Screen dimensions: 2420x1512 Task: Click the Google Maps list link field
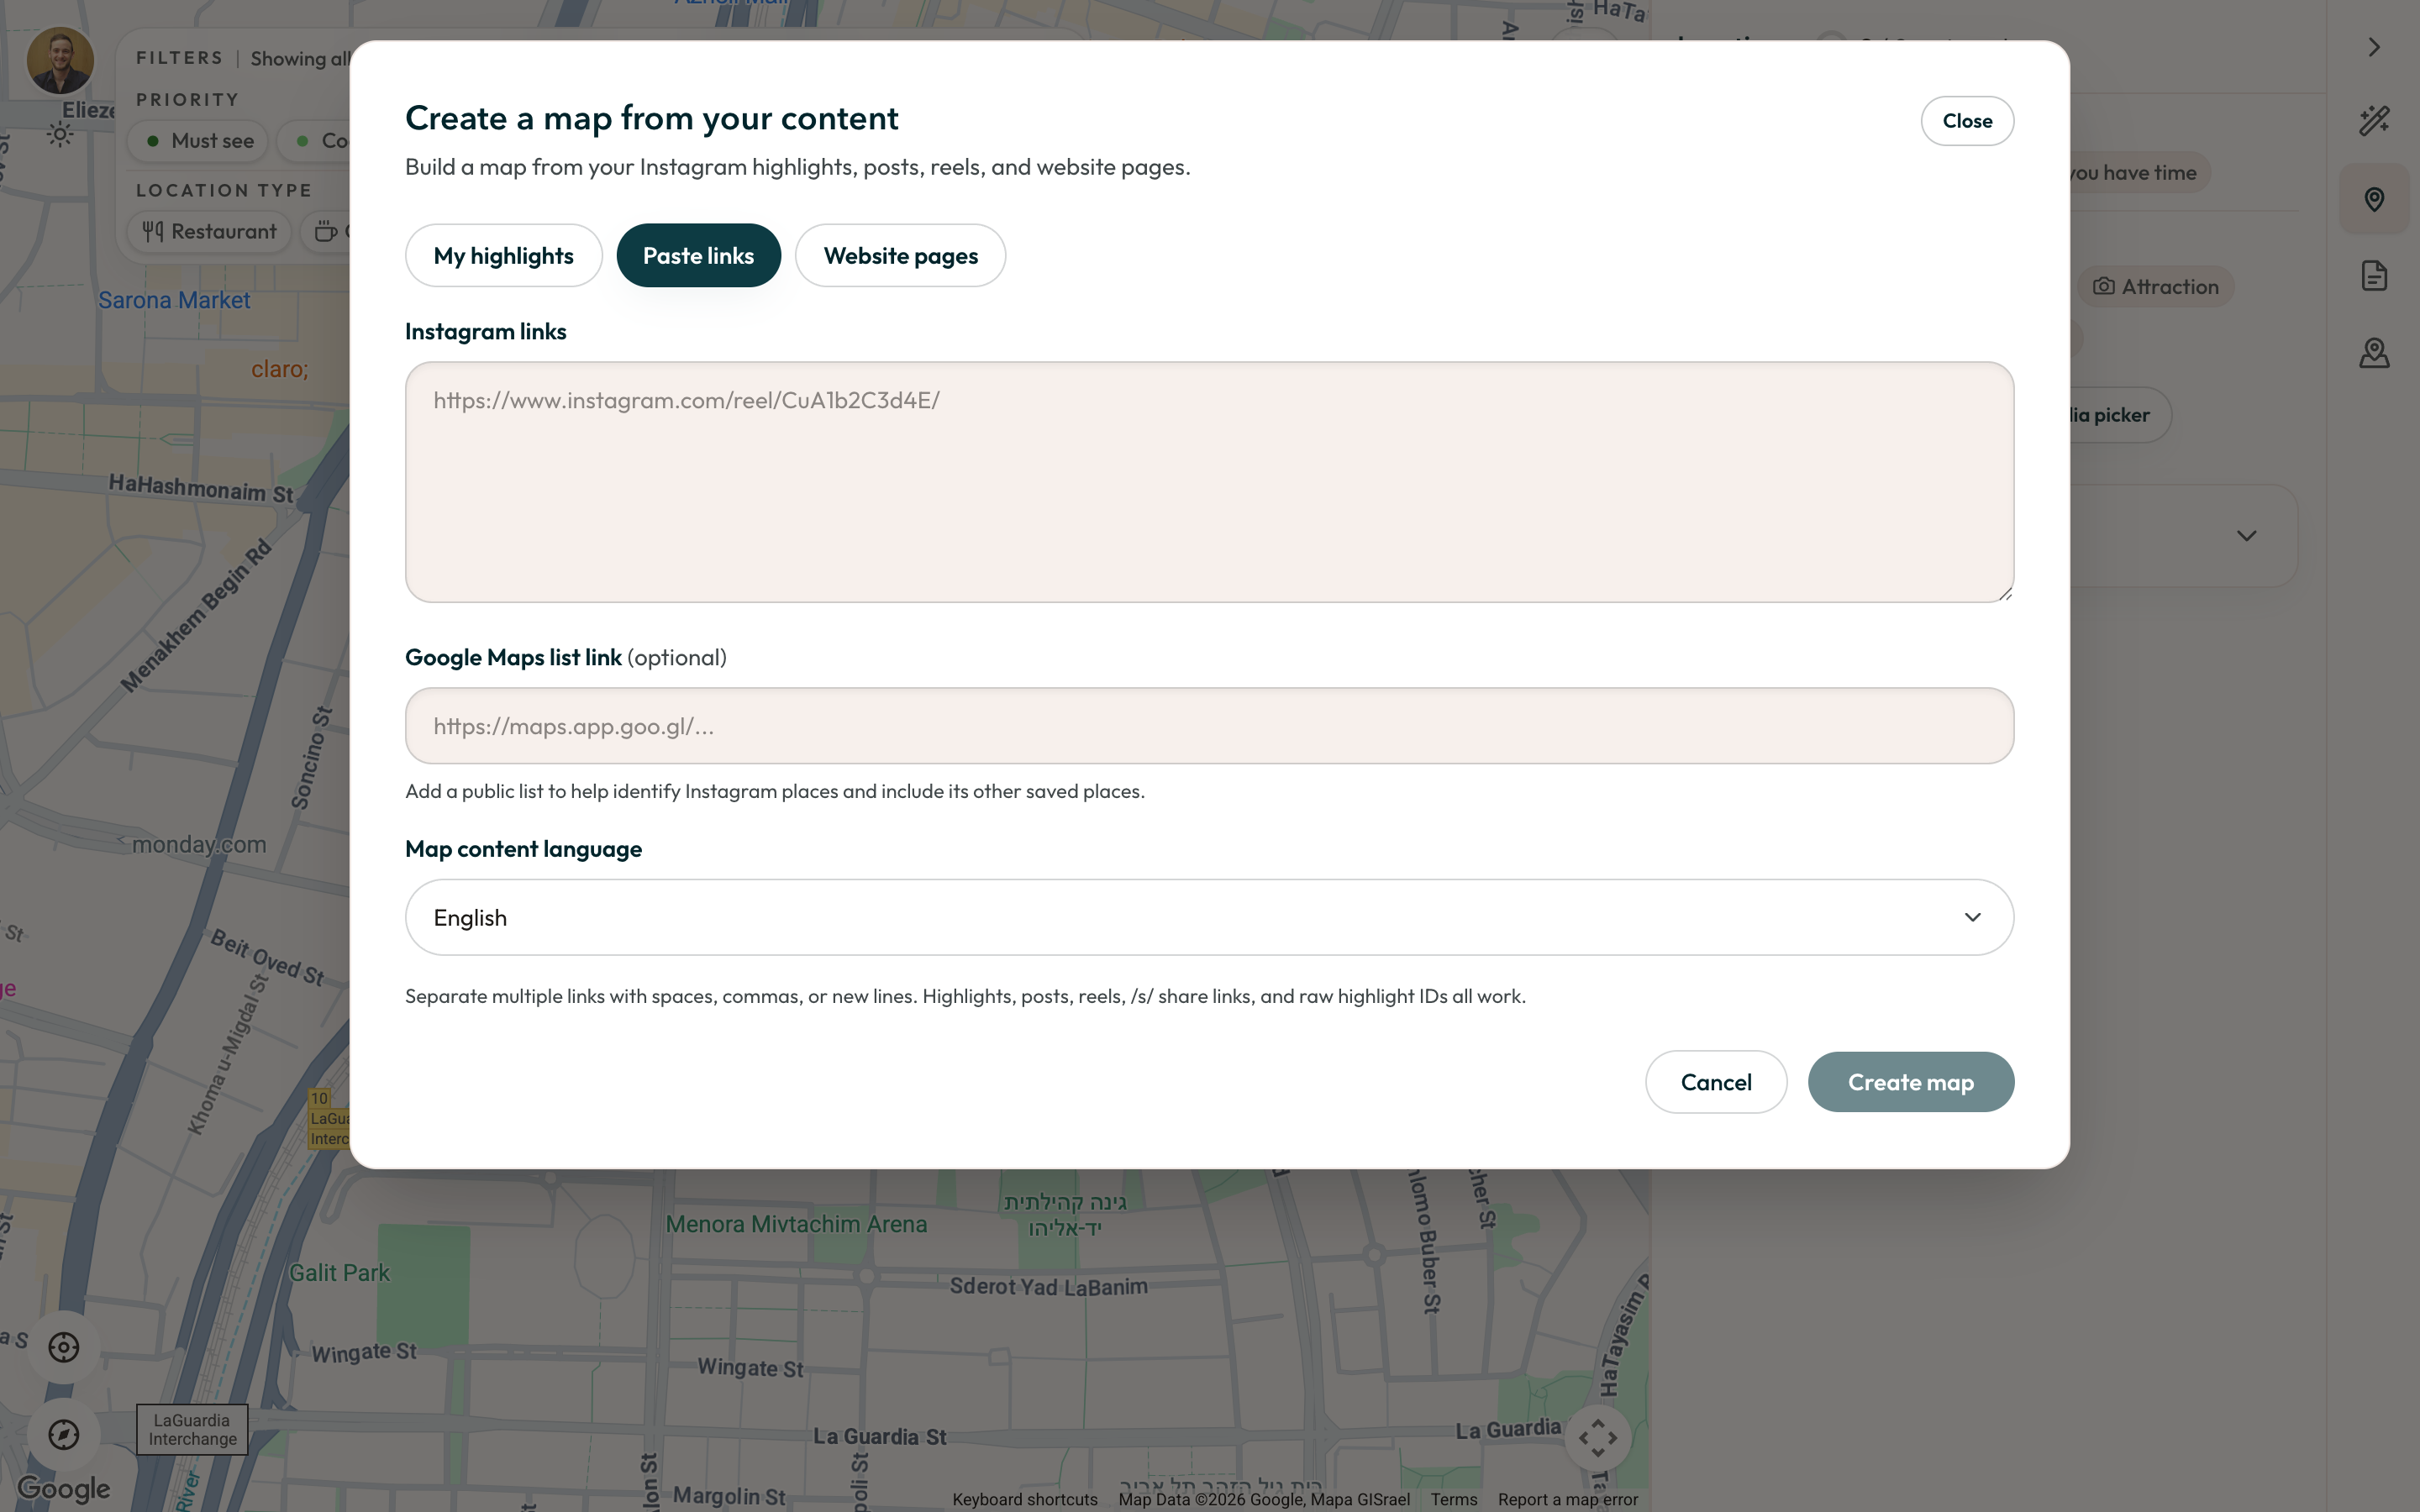(1209, 726)
